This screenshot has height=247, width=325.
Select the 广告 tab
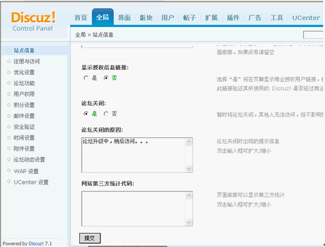(255, 18)
